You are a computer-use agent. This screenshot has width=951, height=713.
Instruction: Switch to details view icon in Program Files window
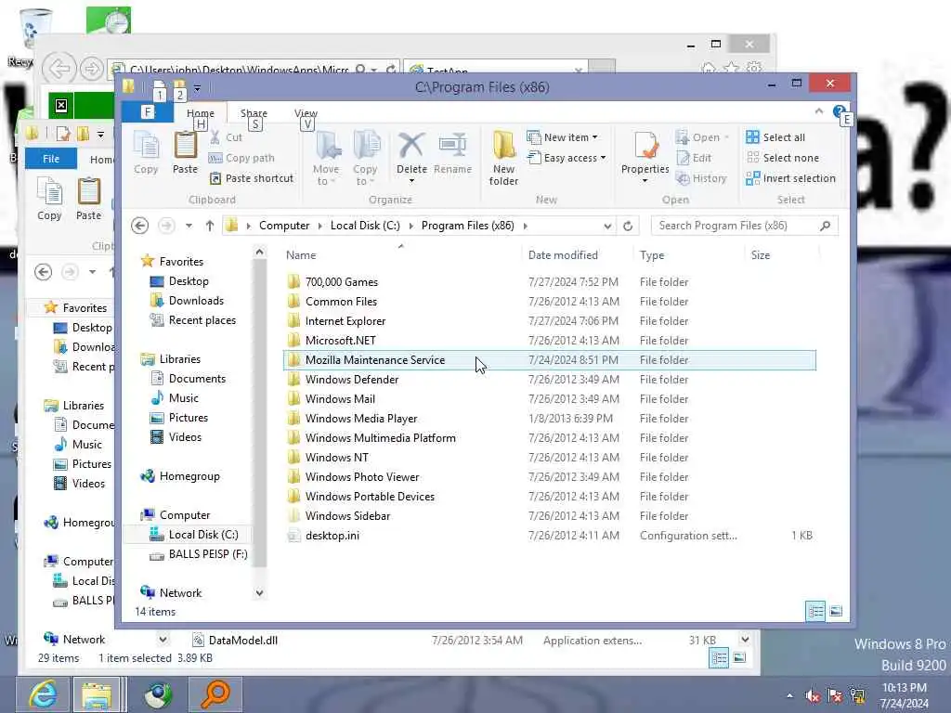coord(815,611)
